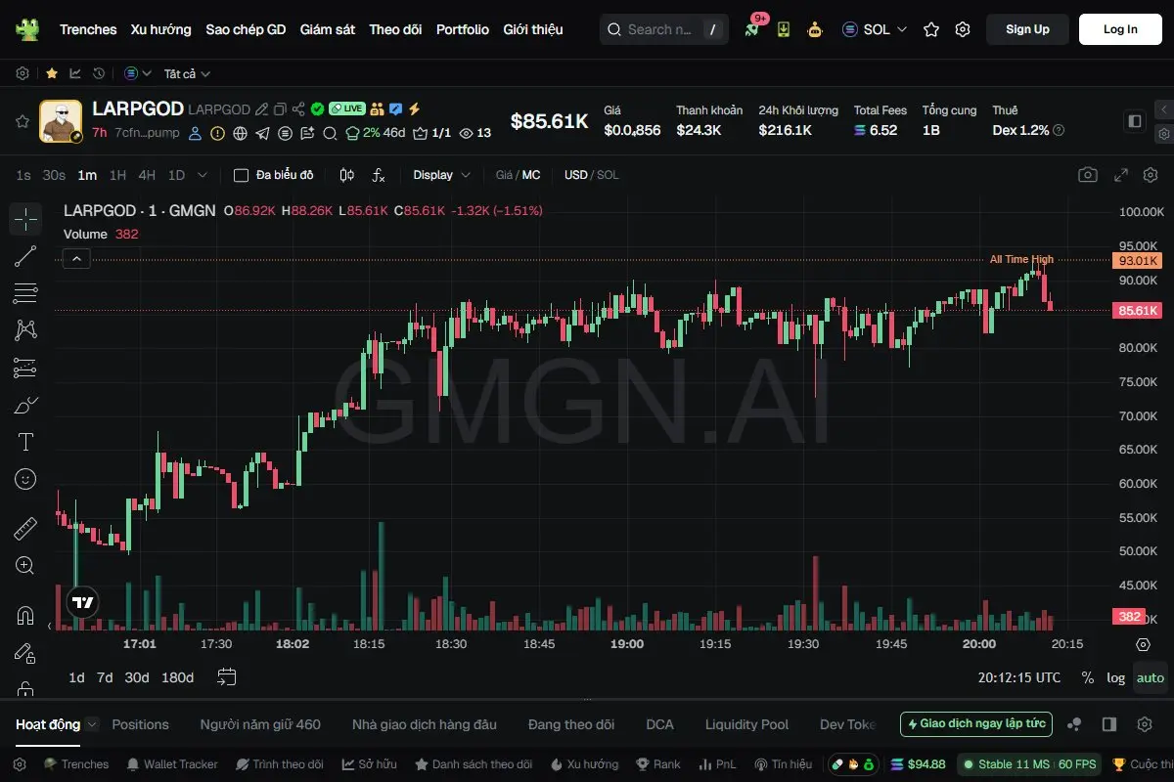Open chart settings gear beside fullscreen
1174x782 pixels.
(1150, 175)
